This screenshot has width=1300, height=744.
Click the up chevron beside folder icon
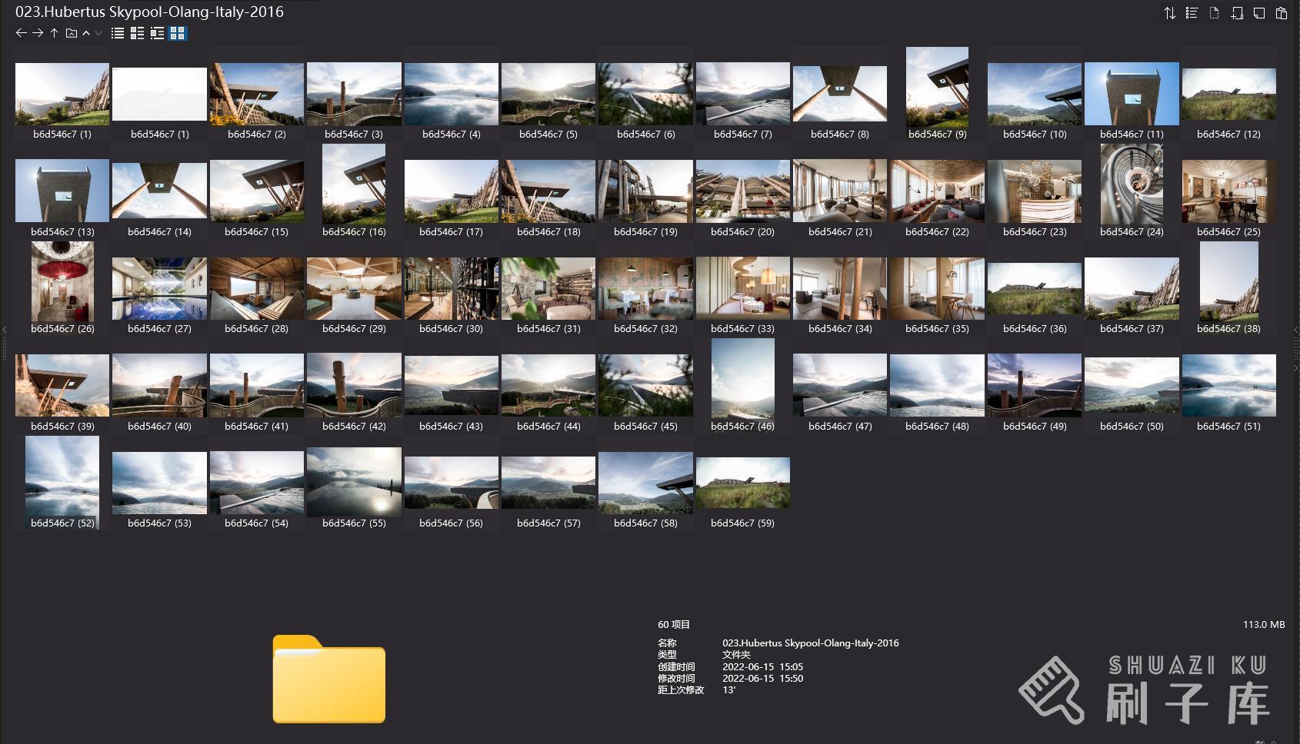click(x=86, y=33)
